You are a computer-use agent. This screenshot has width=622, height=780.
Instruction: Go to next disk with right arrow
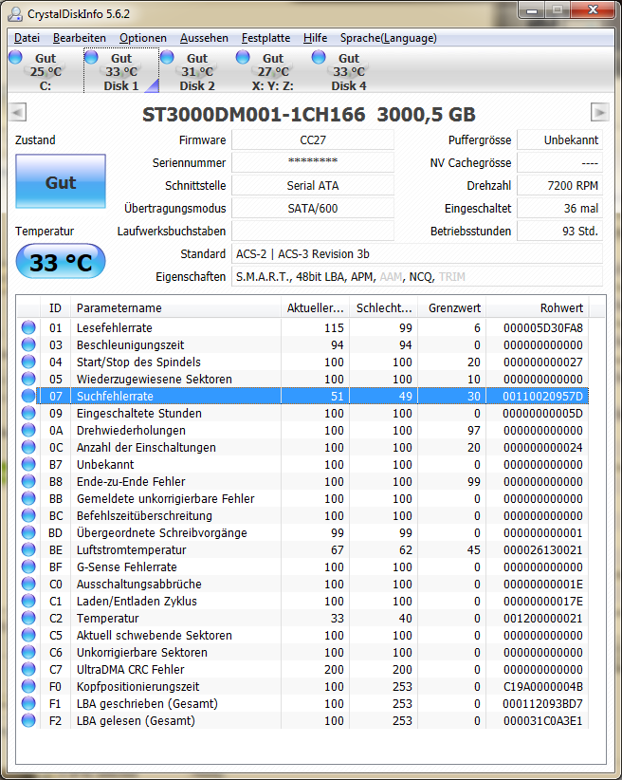point(599,112)
